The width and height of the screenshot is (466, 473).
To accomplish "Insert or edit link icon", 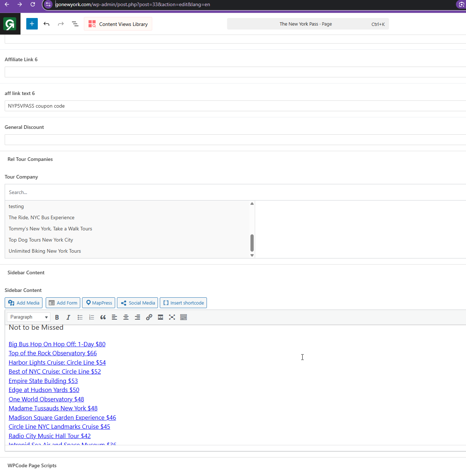I will pyautogui.click(x=149, y=317).
